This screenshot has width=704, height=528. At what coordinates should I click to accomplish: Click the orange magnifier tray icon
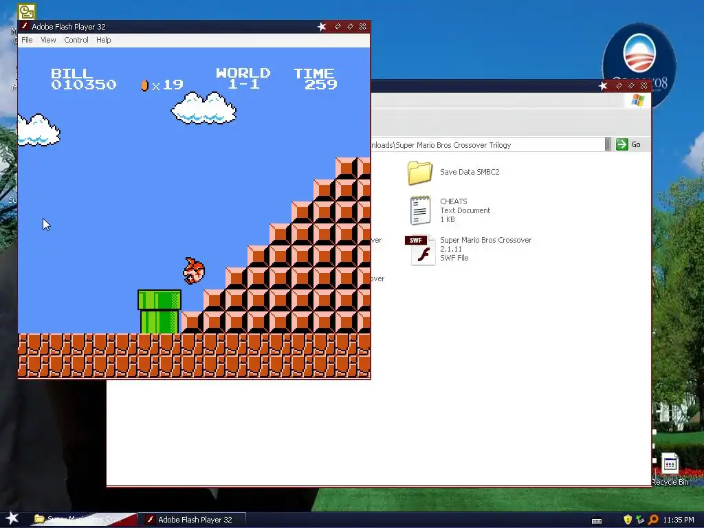pos(653,520)
